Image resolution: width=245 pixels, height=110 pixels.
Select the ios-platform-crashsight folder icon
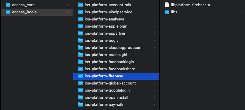pyautogui.click(x=81, y=55)
